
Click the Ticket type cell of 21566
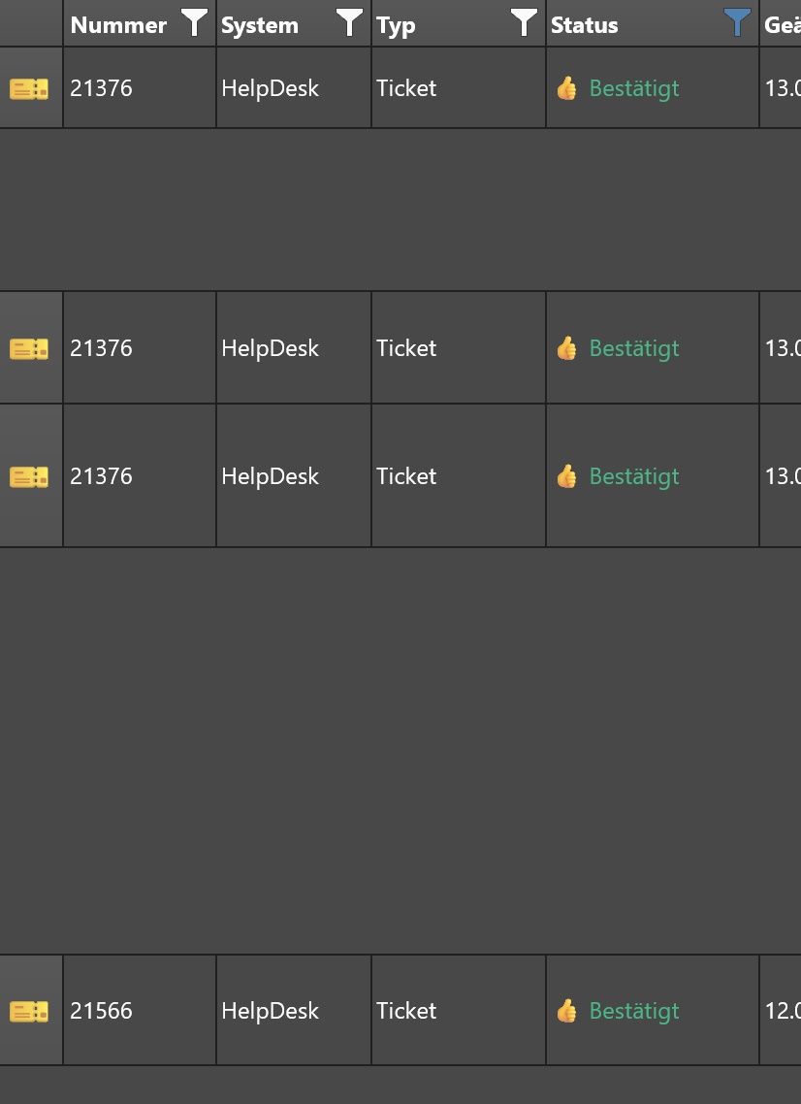point(459,1010)
